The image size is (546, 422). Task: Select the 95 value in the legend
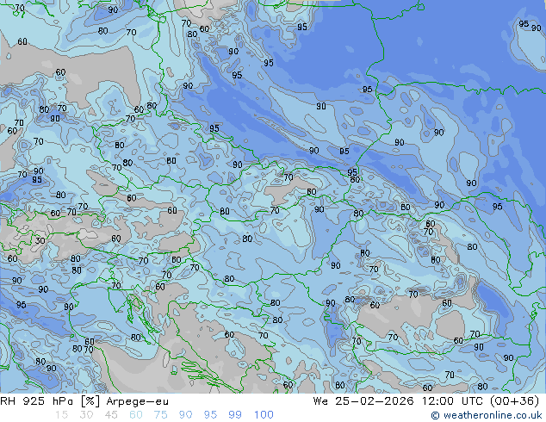(x=210, y=415)
